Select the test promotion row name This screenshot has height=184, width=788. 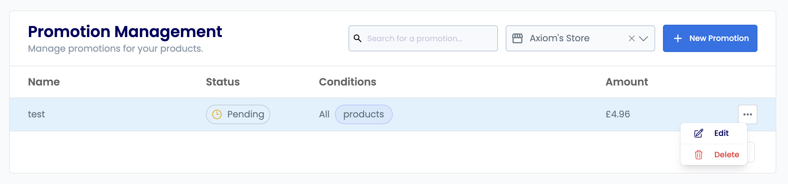click(x=36, y=114)
